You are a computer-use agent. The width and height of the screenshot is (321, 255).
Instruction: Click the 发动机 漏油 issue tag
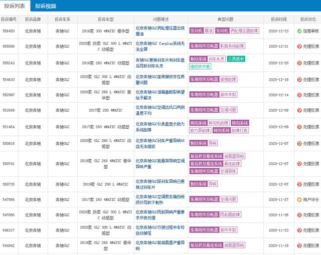coord(202,31)
